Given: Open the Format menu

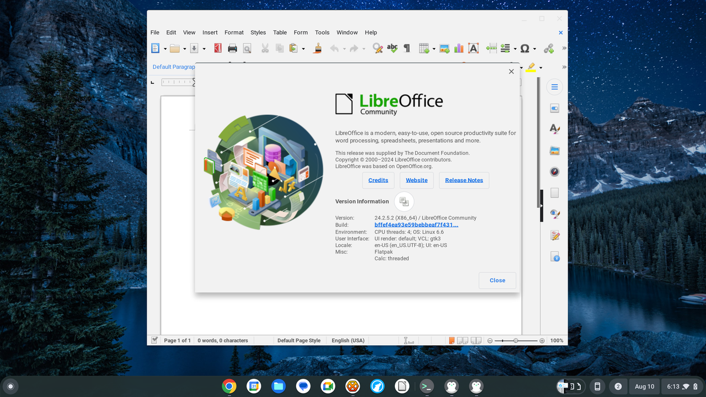Looking at the screenshot, I should point(234,33).
